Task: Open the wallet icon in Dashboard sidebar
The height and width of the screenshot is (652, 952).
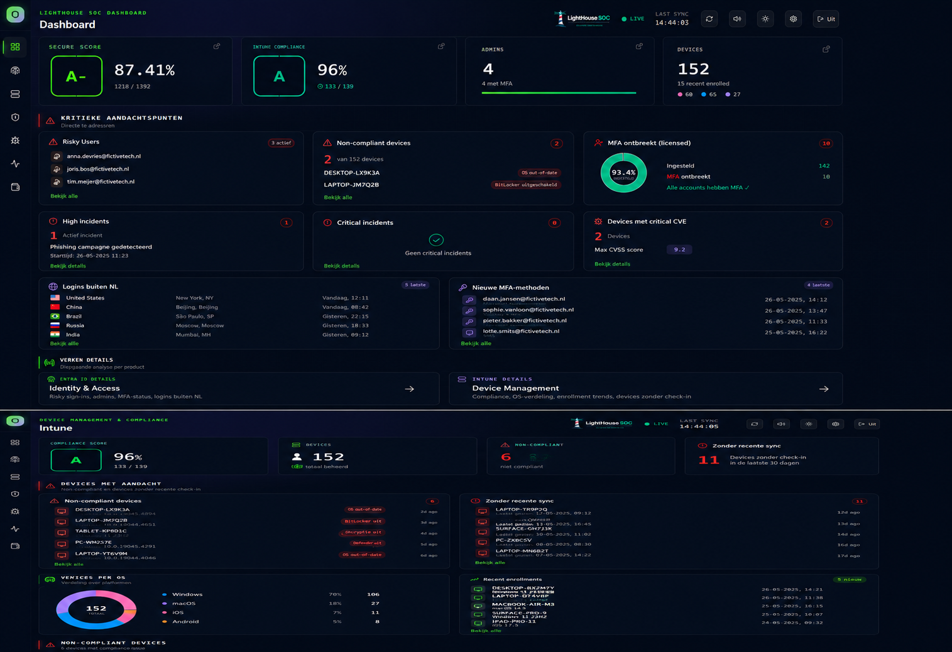Action: (x=15, y=187)
